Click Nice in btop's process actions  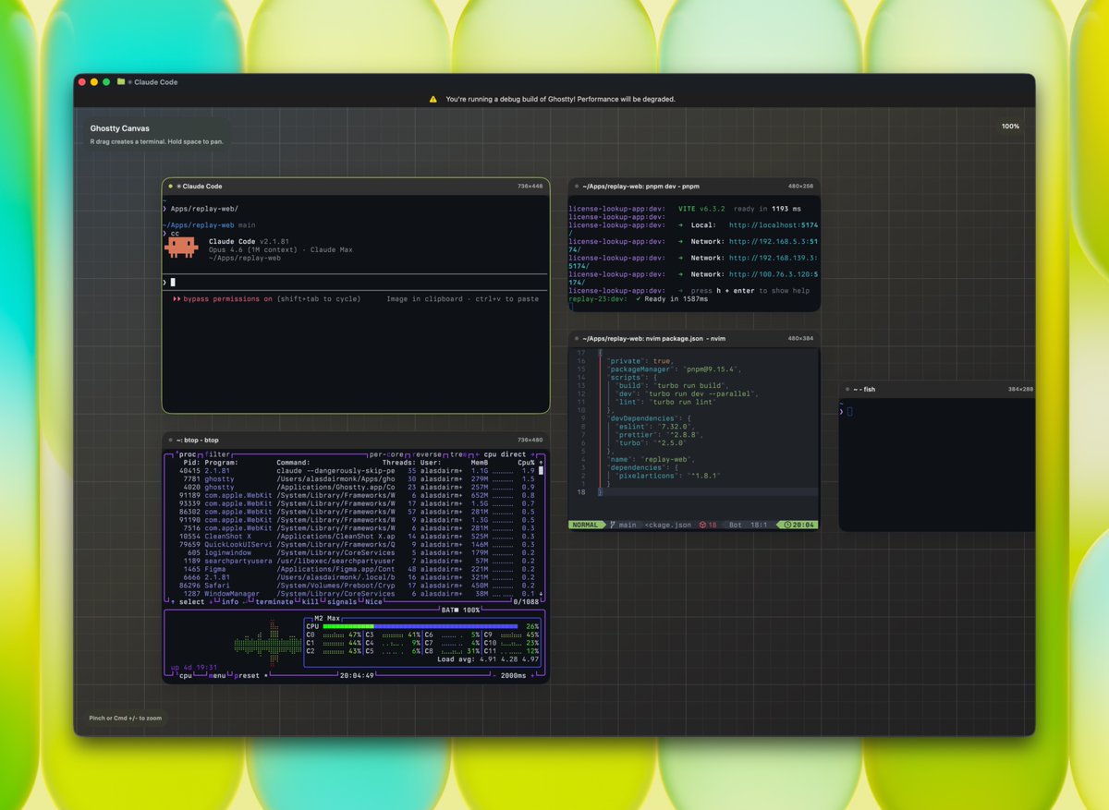click(x=373, y=602)
